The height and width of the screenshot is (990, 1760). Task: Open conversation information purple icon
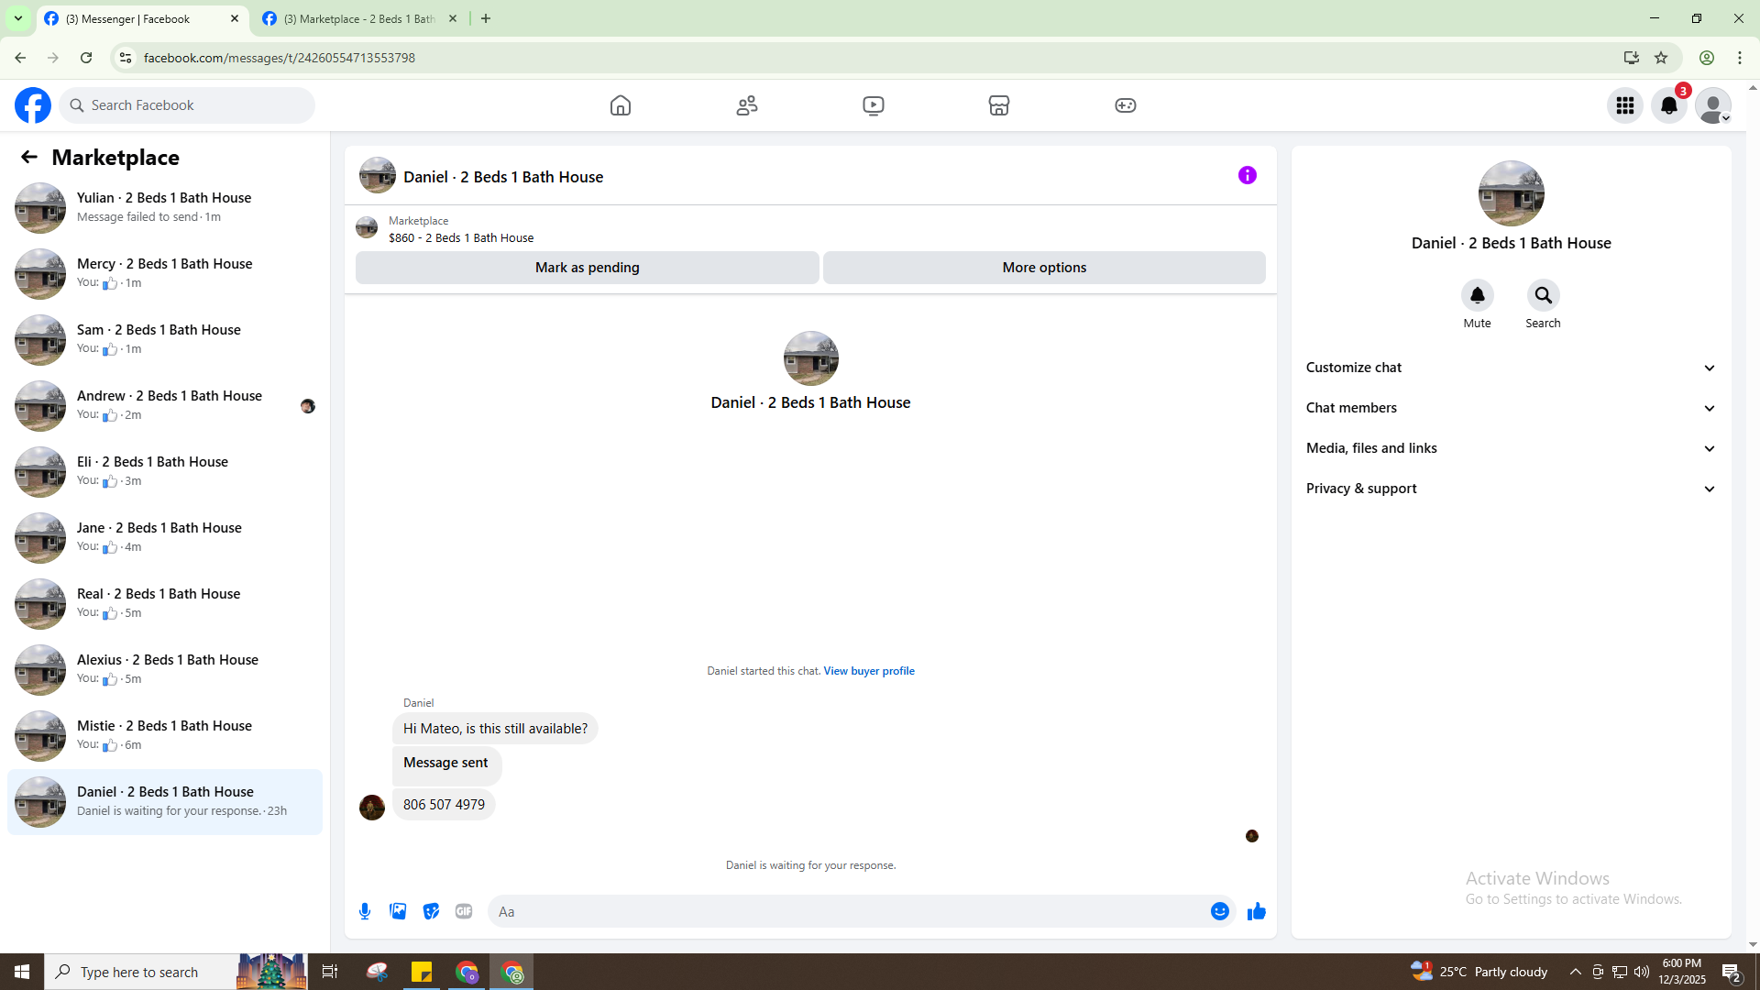[1248, 175]
